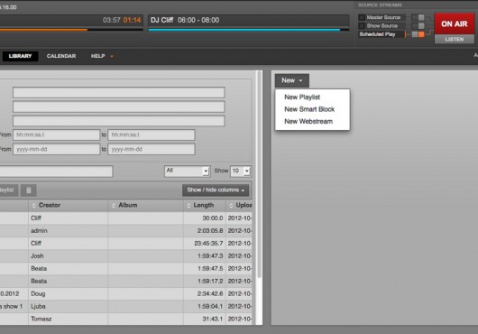The width and height of the screenshot is (478, 334).
Task: Focus the second advanced search text field
Action: pos(119,107)
